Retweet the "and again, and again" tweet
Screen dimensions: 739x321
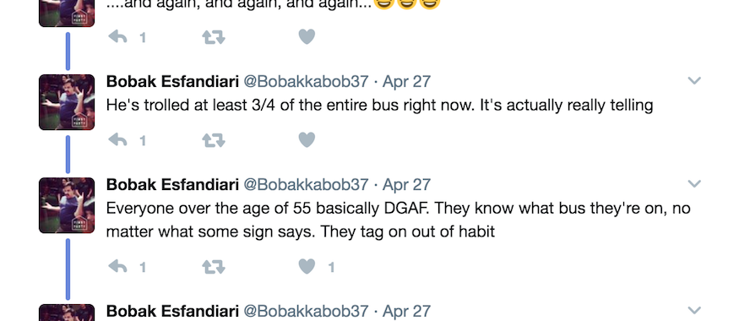tap(214, 37)
